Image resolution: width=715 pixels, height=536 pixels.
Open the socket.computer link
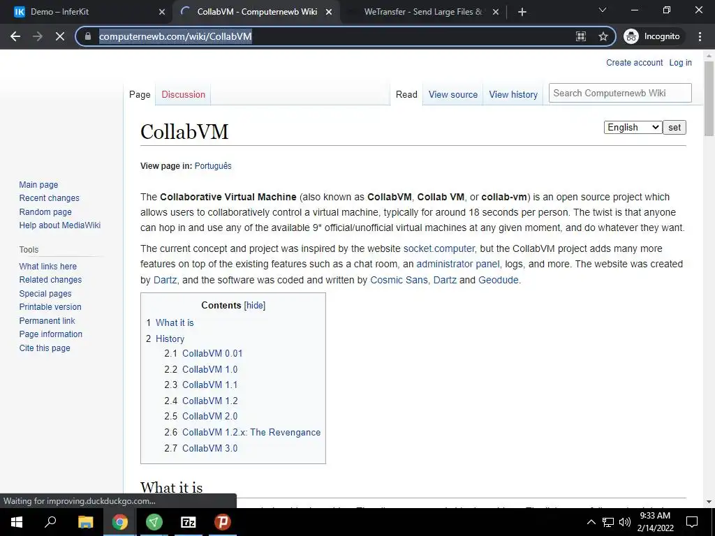tap(439, 249)
